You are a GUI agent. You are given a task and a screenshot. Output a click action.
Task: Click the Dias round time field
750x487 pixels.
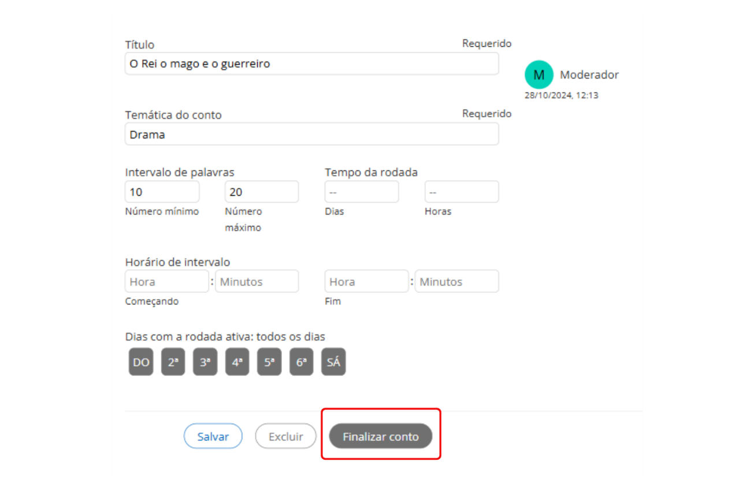362,192
